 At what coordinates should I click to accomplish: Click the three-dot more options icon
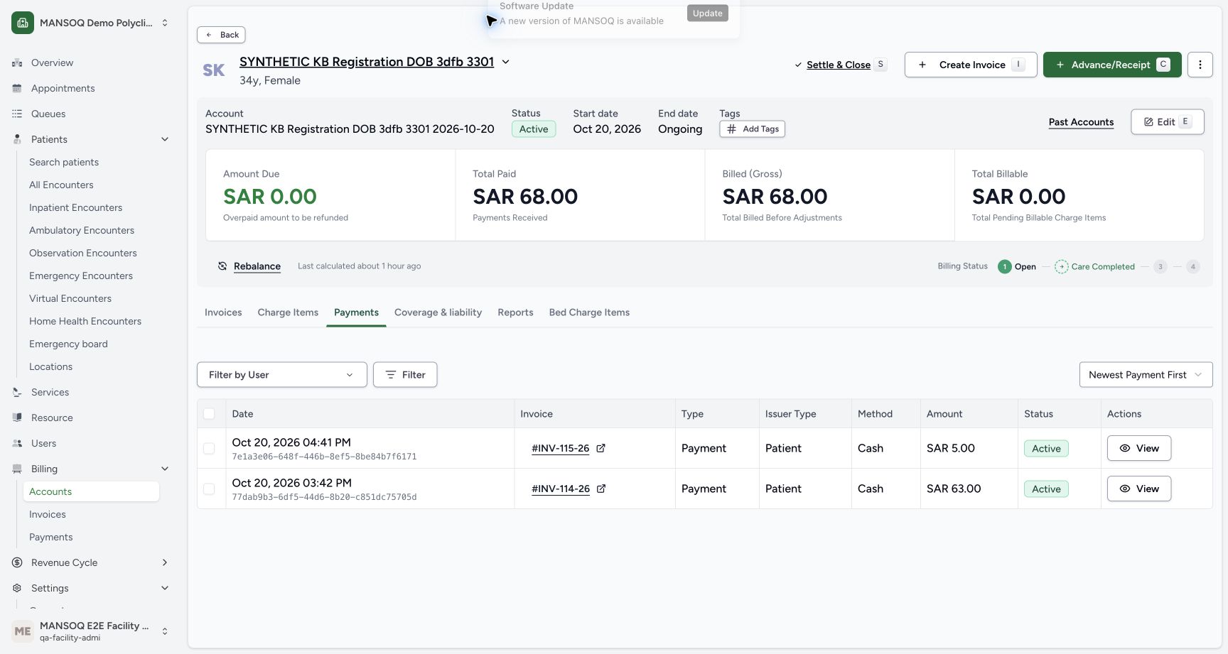[x=1200, y=65]
